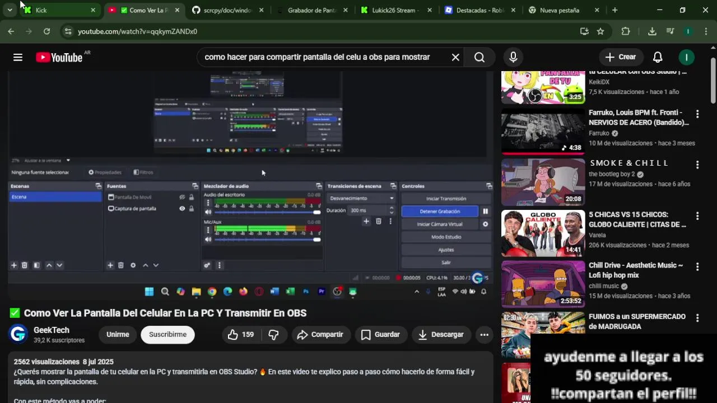
Task: Go to the YouTube home logo
Action: (x=59, y=57)
